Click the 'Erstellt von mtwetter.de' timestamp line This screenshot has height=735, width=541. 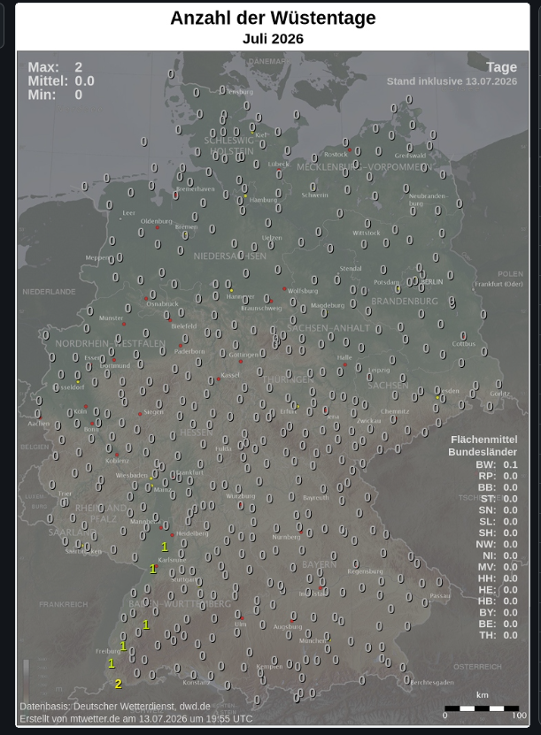click(136, 718)
